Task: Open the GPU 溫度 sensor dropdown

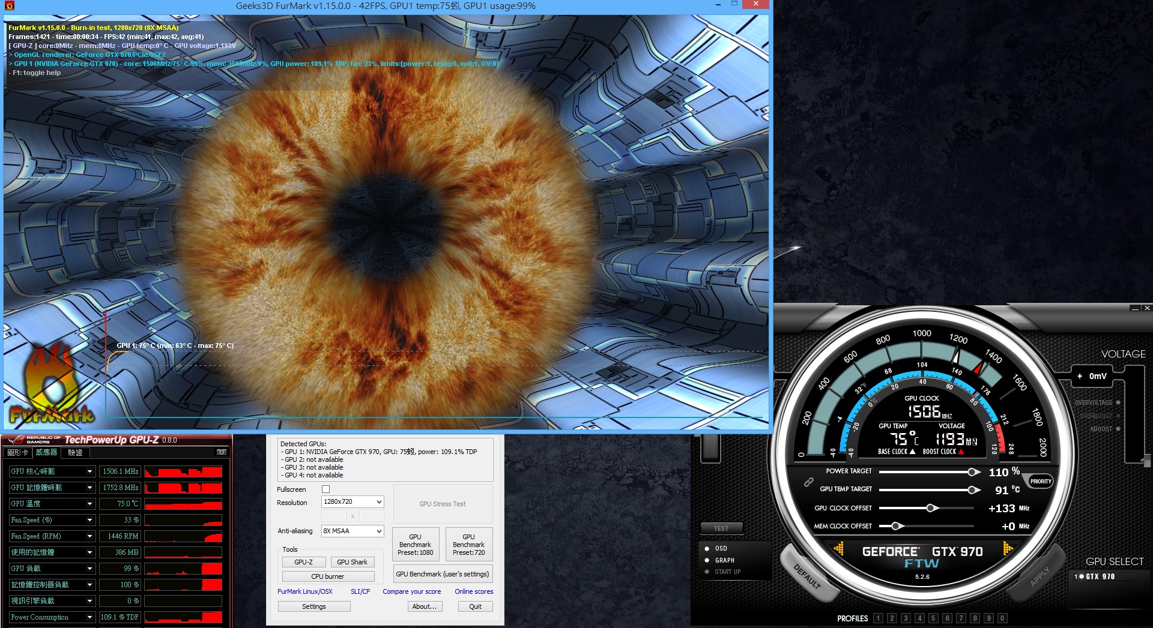Action: pyautogui.click(x=89, y=504)
